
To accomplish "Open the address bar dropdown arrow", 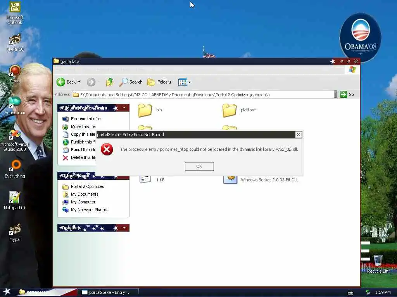I will [335, 94].
